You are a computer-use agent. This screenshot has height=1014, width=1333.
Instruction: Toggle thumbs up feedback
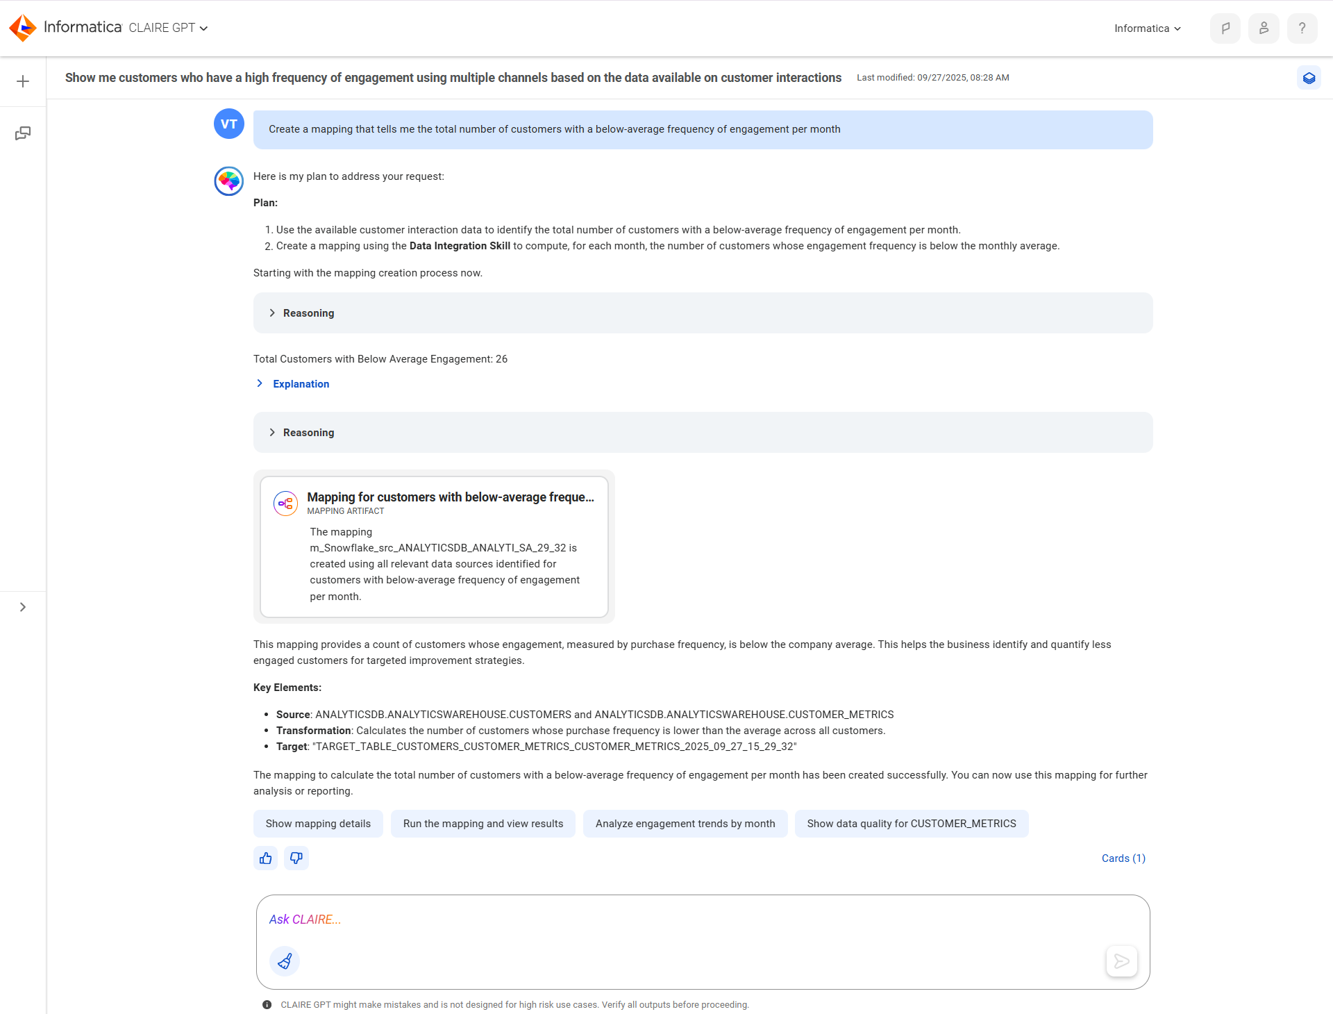coord(266,858)
